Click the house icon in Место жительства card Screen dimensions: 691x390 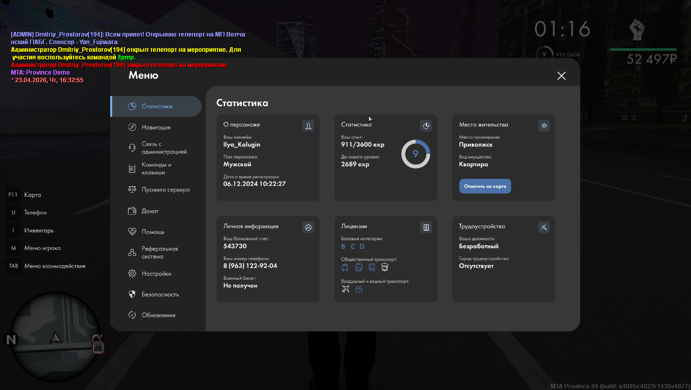click(x=544, y=125)
